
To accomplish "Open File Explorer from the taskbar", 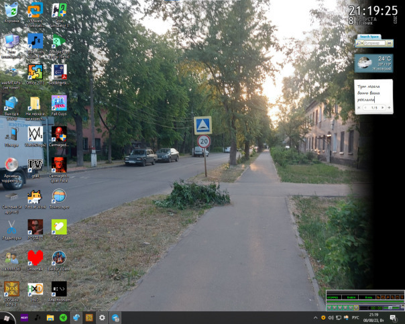I will click(x=50, y=318).
